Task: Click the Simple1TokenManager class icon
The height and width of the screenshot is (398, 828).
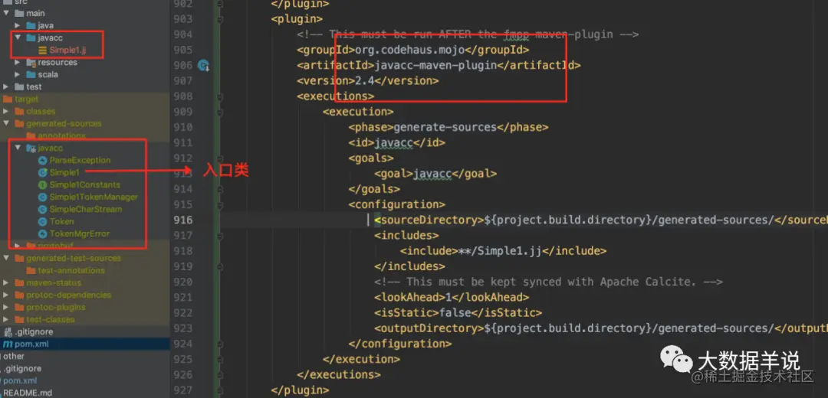Action: [43, 197]
